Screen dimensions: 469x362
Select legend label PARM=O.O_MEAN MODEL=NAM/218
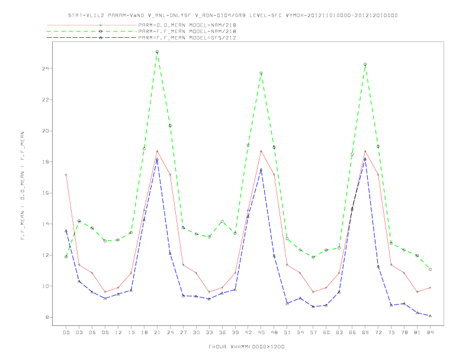[187, 25]
